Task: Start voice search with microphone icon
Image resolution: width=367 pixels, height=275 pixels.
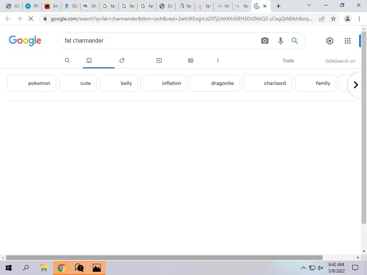Action: point(280,41)
